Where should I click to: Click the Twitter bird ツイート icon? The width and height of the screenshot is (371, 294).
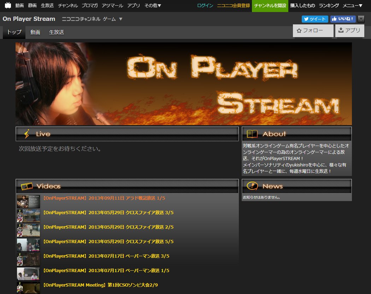click(x=307, y=19)
